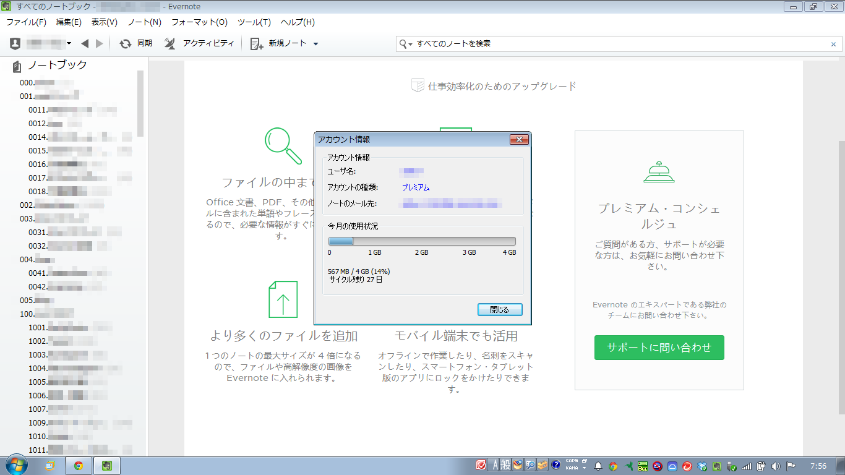This screenshot has width=845, height=475.
Task: Click the network signal bars tray icon
Action: (x=747, y=466)
